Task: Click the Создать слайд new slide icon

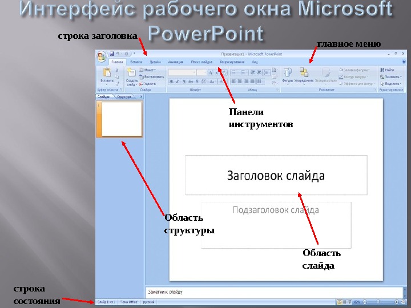Action: click(x=131, y=72)
